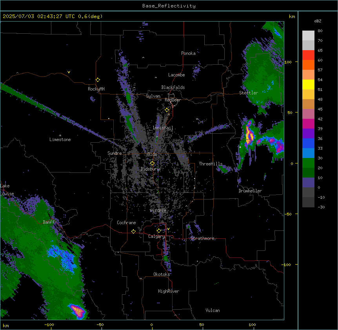The height and width of the screenshot is (330, 338).
Task: Click the asterisk marker above Limestone label
Action: [60, 136]
